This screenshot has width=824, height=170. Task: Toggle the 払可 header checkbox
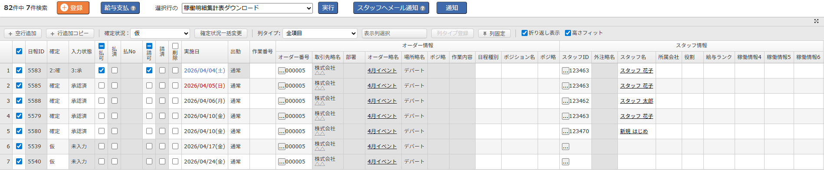pos(102,46)
